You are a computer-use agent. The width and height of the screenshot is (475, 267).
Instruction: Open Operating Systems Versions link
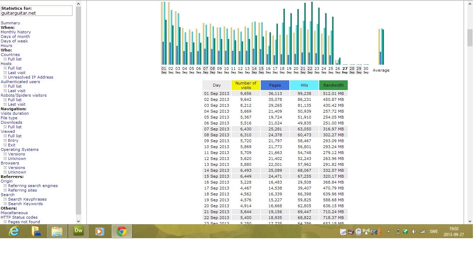(16, 154)
